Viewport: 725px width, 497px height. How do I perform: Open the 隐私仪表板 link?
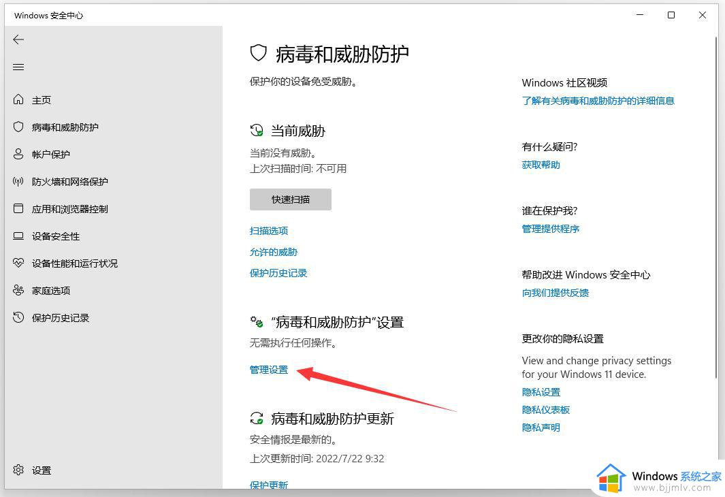coord(545,410)
